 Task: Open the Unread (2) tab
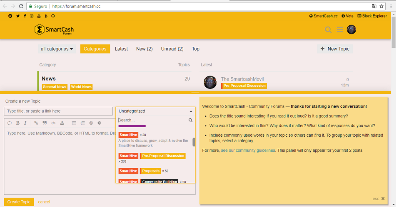pyautogui.click(x=172, y=49)
